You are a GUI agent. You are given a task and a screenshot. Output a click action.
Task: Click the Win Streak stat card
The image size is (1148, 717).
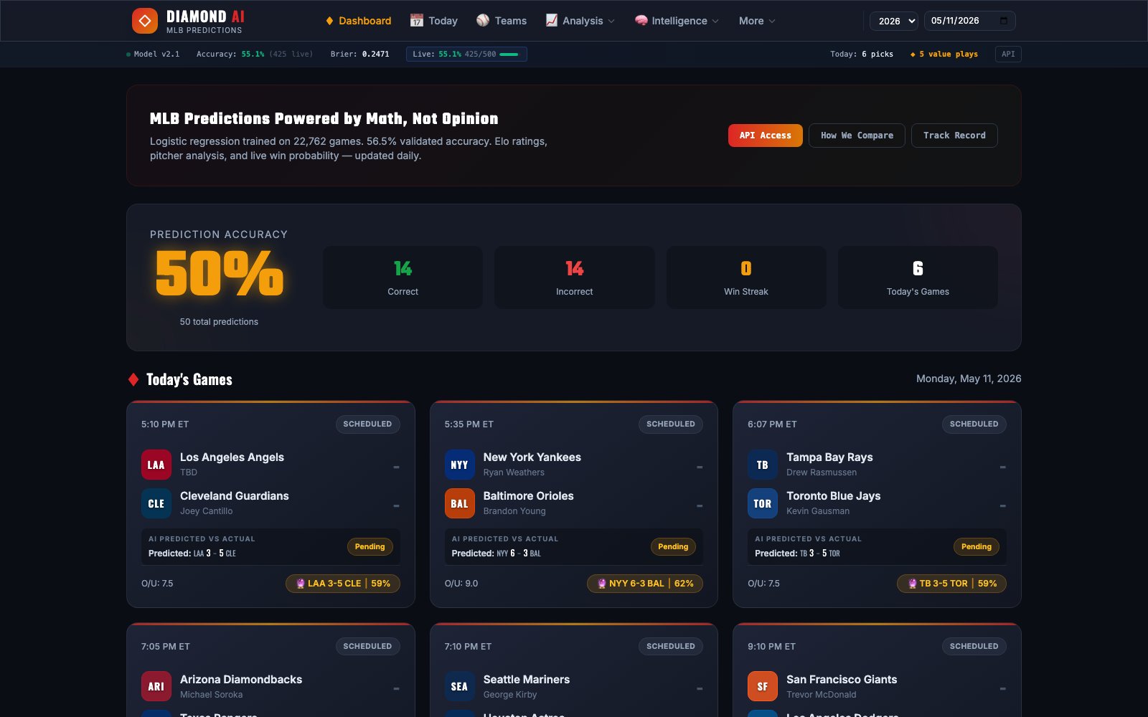click(746, 277)
